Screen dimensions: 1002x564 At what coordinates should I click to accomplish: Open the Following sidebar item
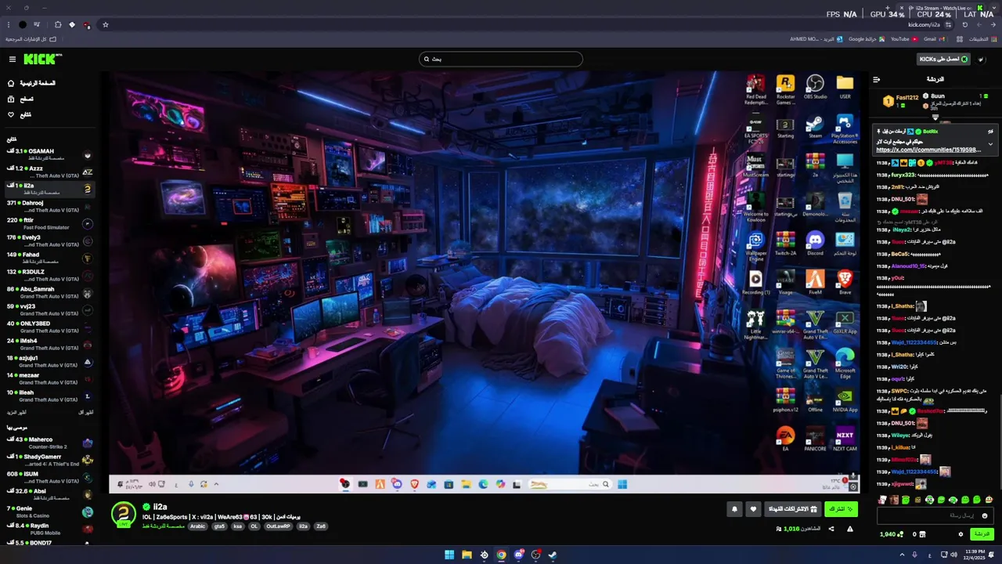coord(20,115)
